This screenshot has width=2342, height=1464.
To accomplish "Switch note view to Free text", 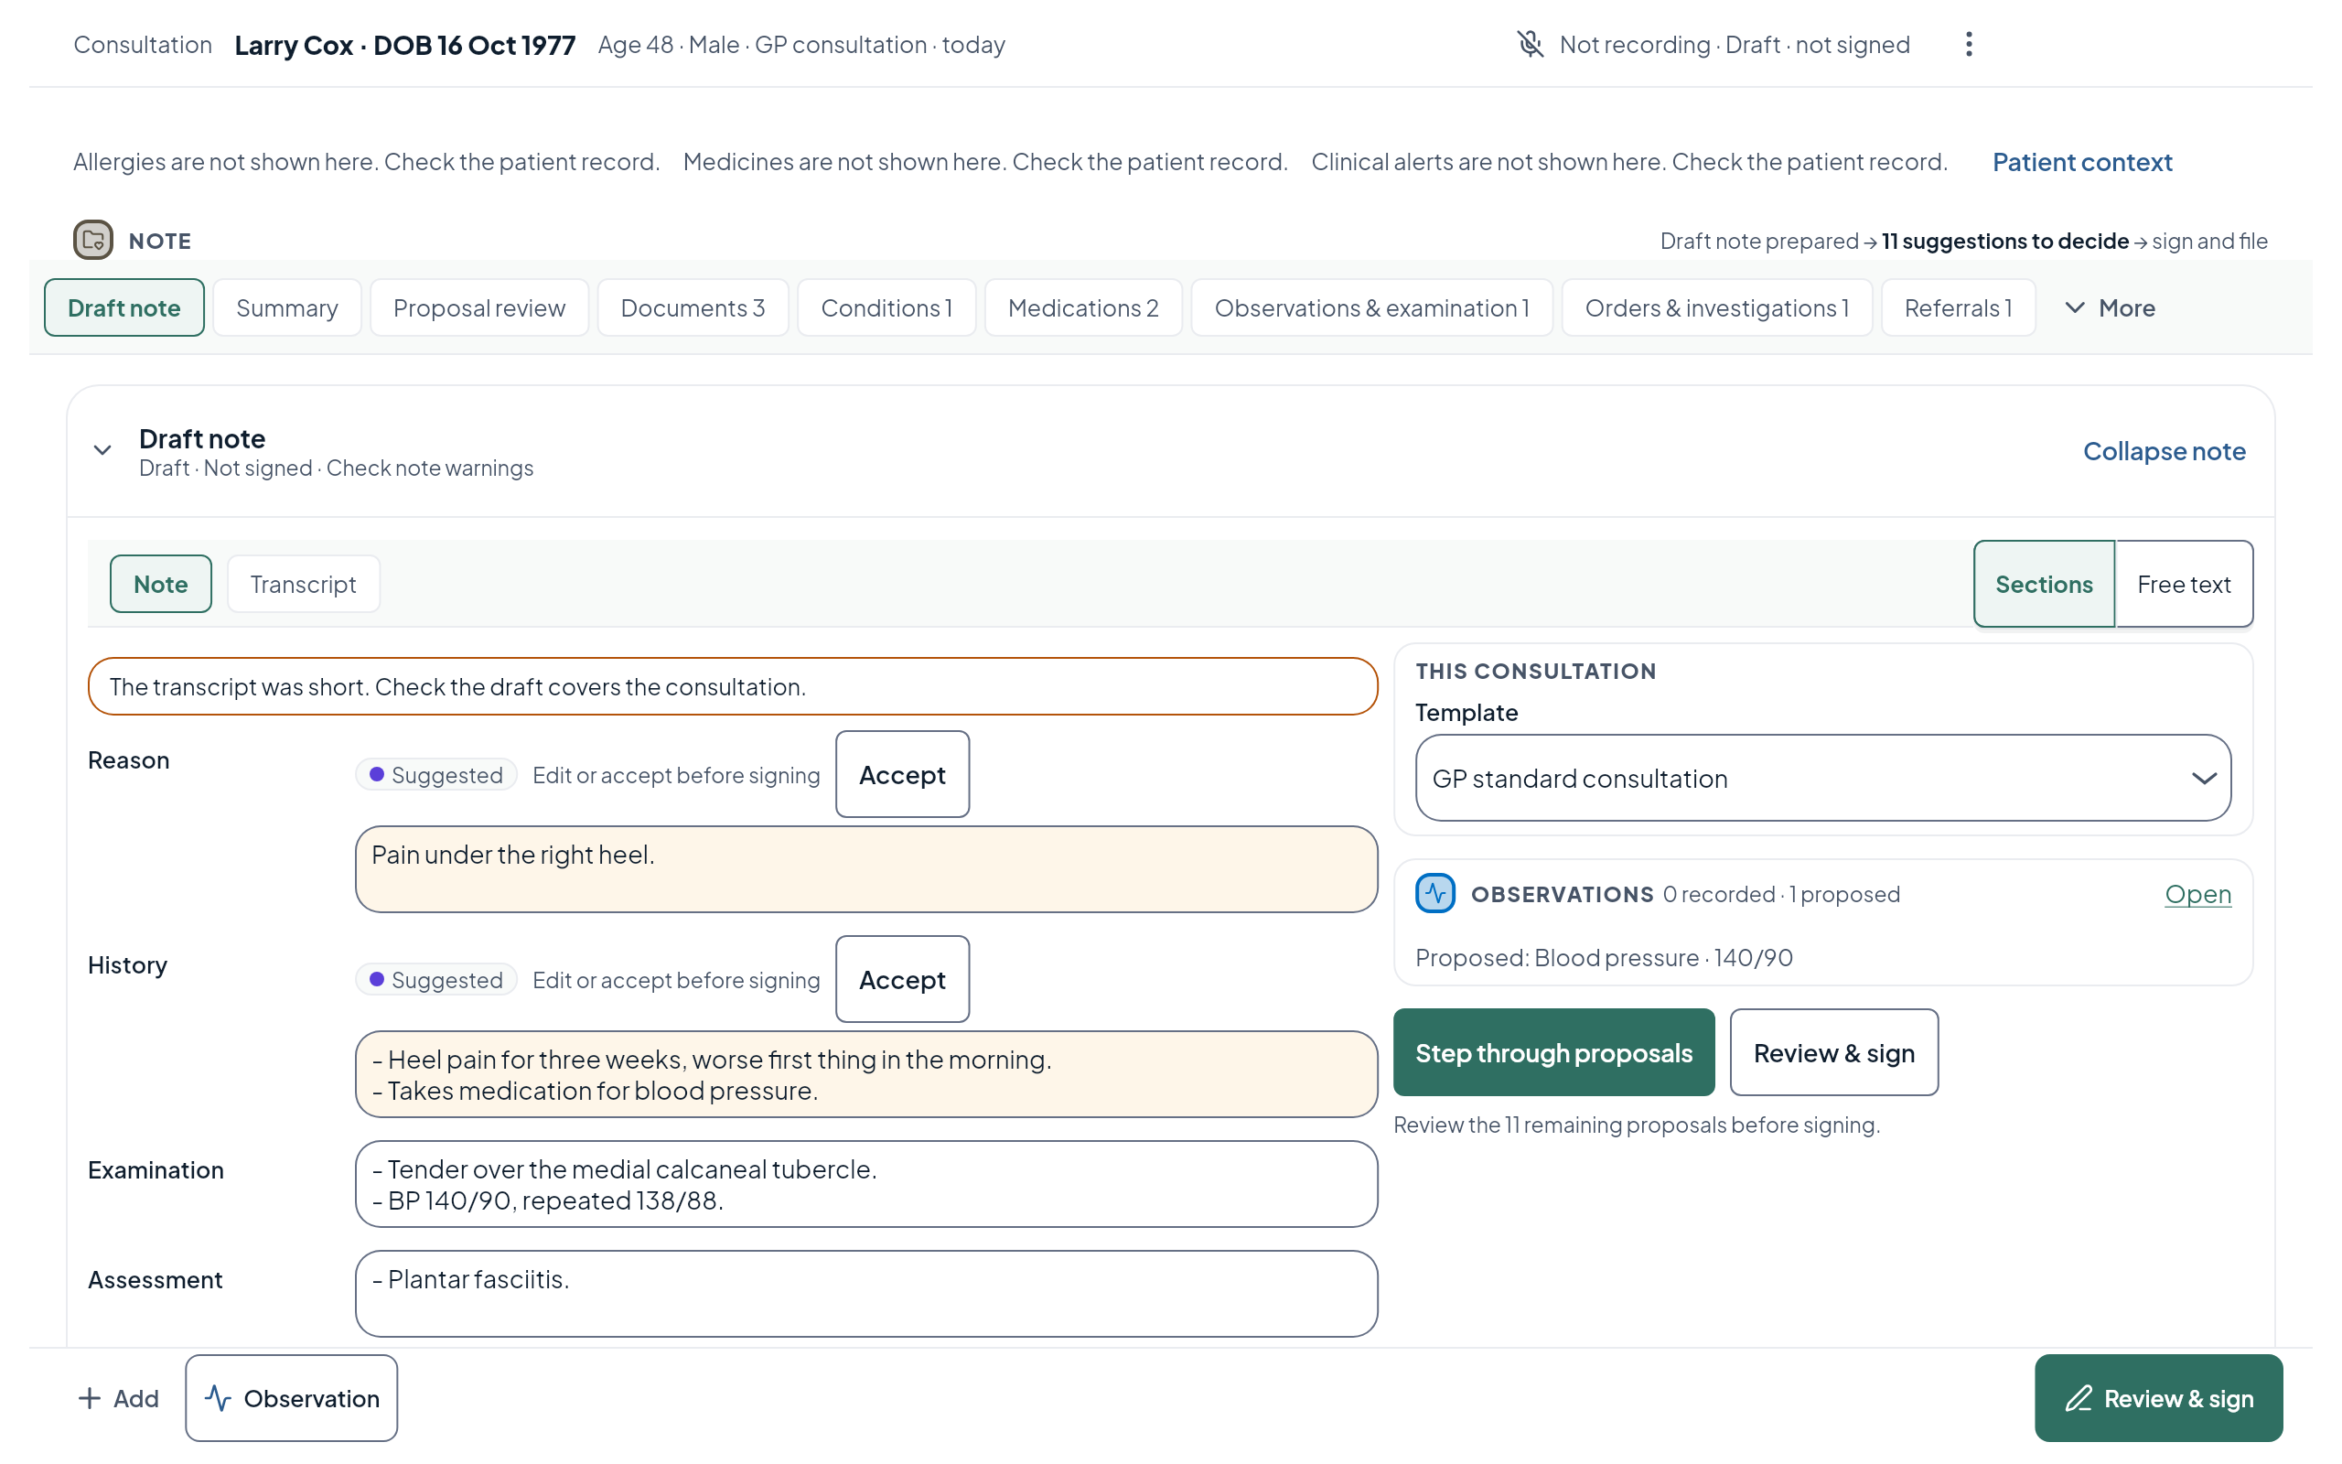I will tap(2185, 584).
